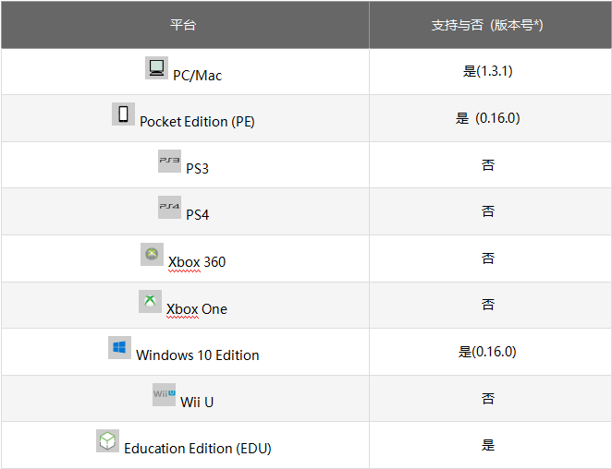
Task: Click the 否 value in Xbox 360 row
Action: (488, 259)
